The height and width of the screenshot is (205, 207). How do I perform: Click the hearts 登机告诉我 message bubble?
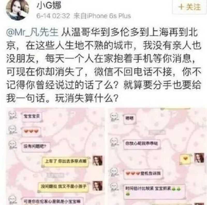coord(143,174)
